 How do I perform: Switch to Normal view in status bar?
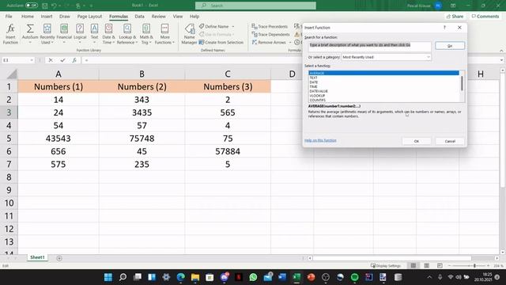(x=413, y=266)
